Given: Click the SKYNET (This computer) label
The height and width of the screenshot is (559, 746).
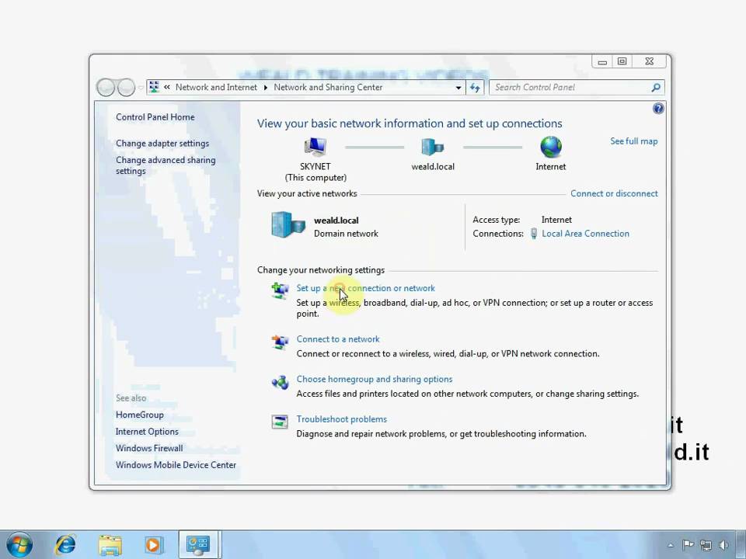Looking at the screenshot, I should 315,172.
